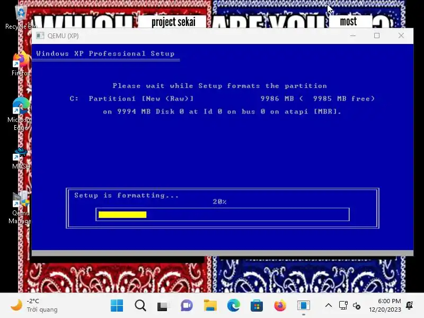Click the QEMU (XP) title bar text
This screenshot has width=424, height=318.
[x=63, y=36]
